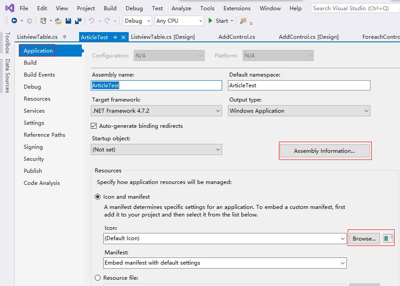
Task: Open the Analyze menu
Action: coord(181,8)
